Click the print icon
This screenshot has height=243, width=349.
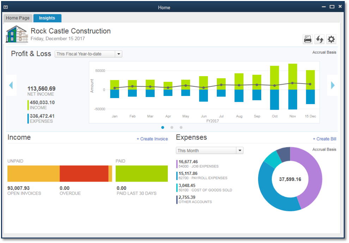click(x=308, y=39)
